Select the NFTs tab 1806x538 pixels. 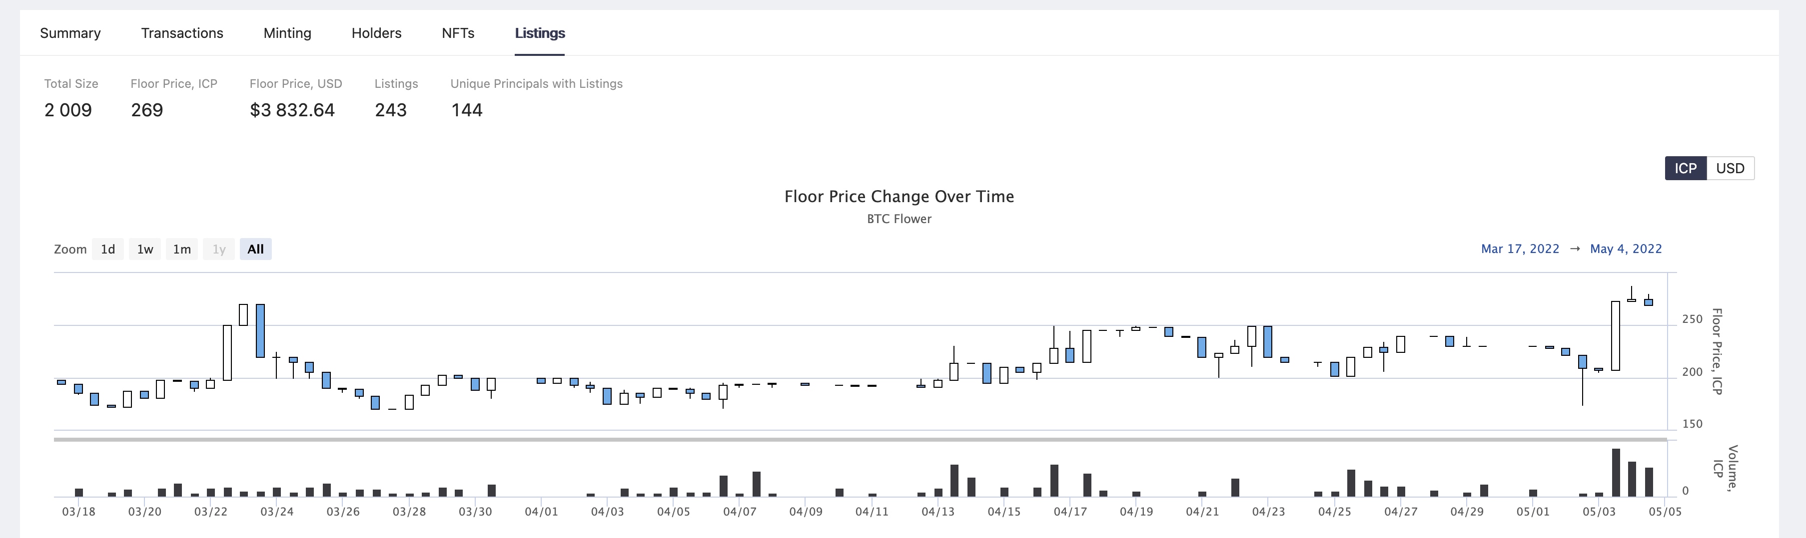458,33
